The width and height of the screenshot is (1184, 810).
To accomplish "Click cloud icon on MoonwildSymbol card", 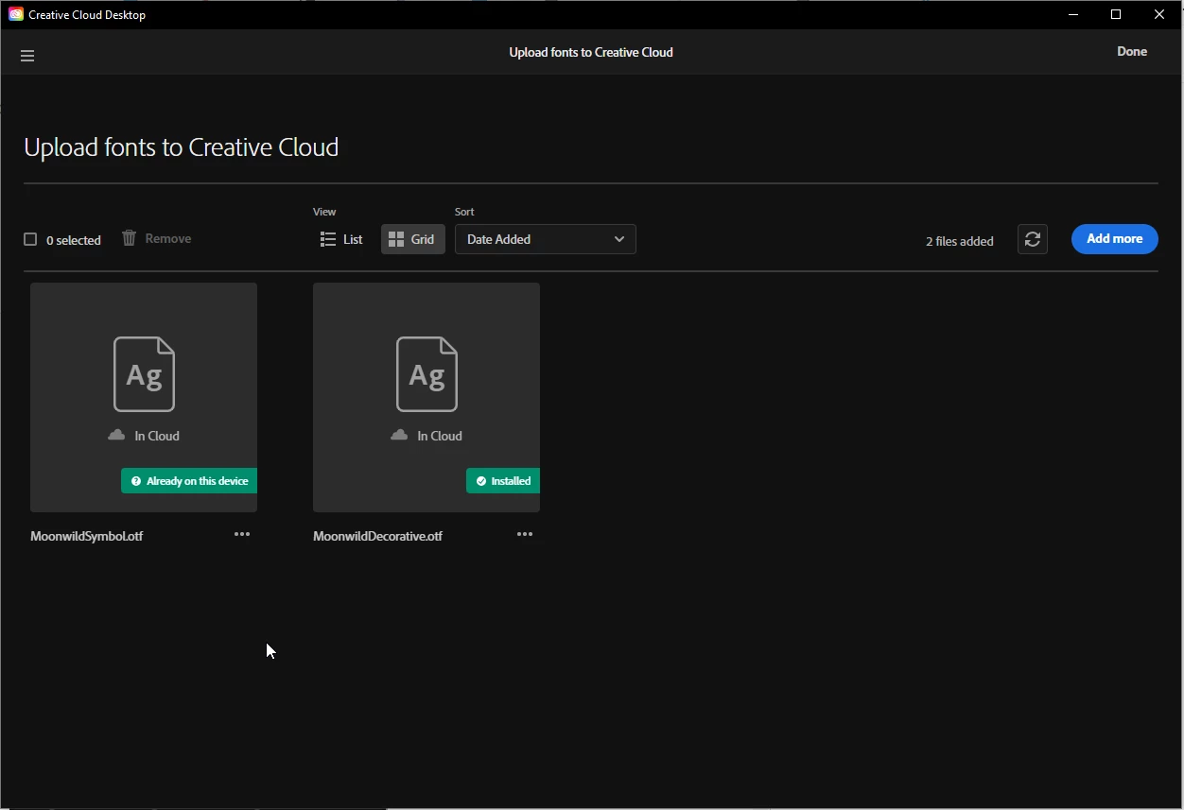I will click(116, 435).
